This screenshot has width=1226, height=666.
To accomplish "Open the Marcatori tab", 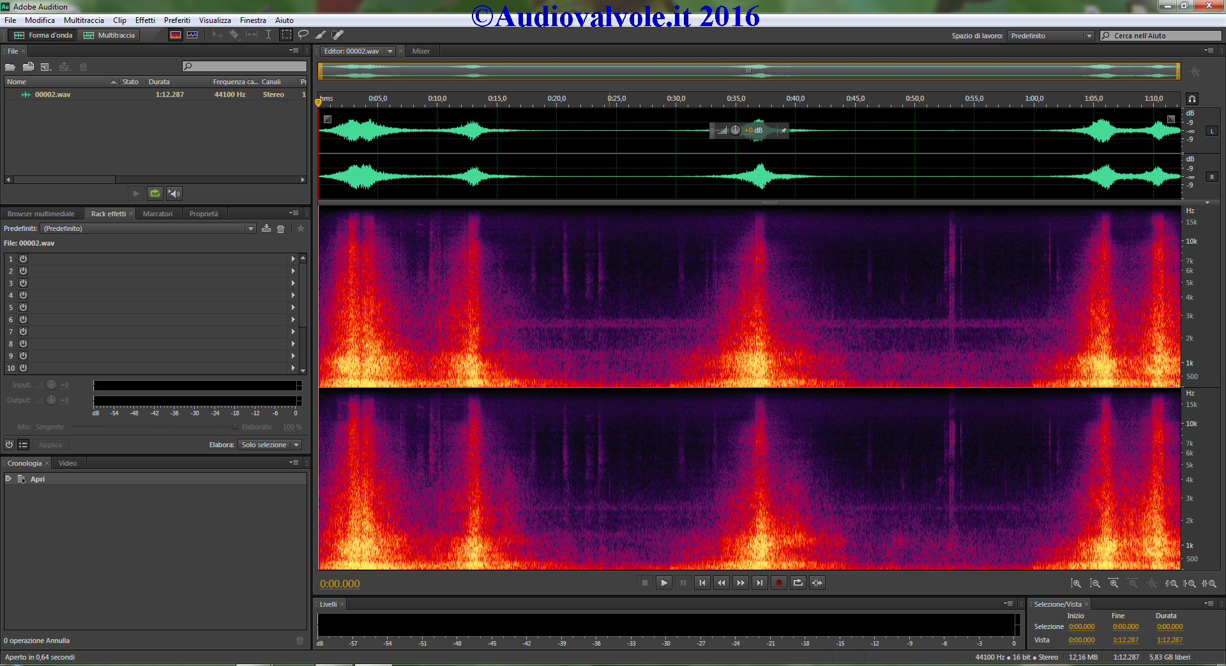I will coord(158,214).
